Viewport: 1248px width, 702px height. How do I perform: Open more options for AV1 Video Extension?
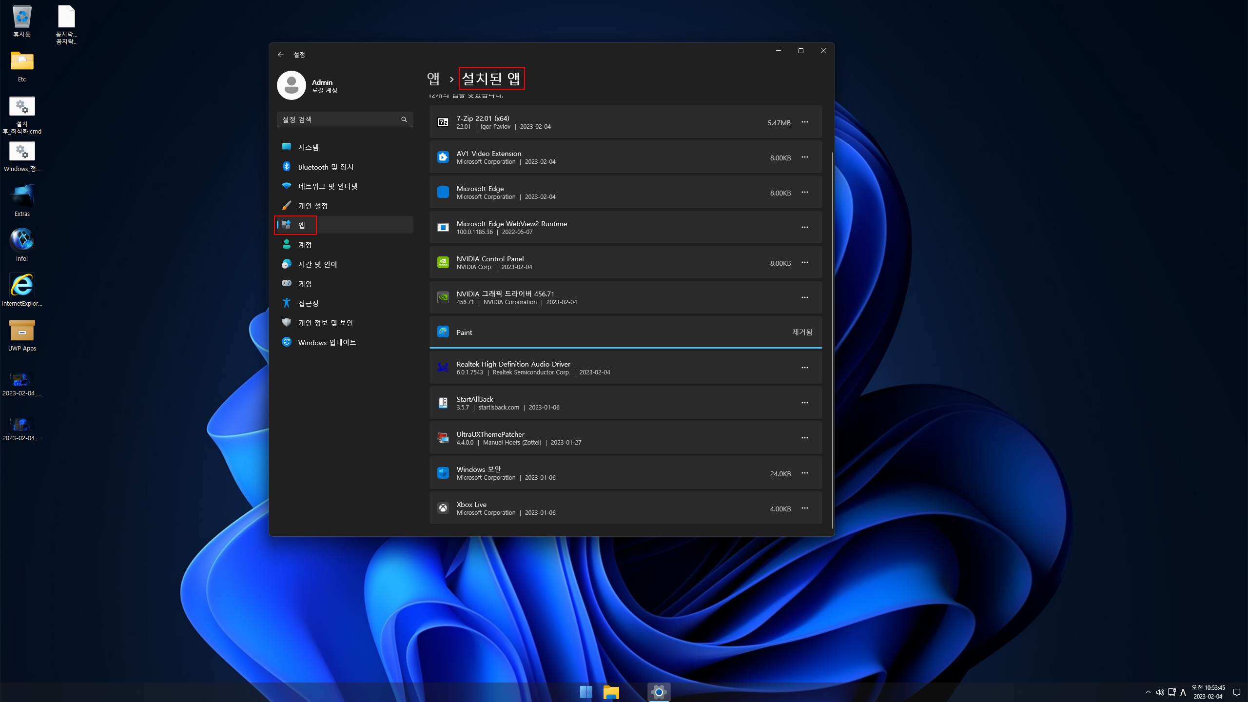point(804,157)
